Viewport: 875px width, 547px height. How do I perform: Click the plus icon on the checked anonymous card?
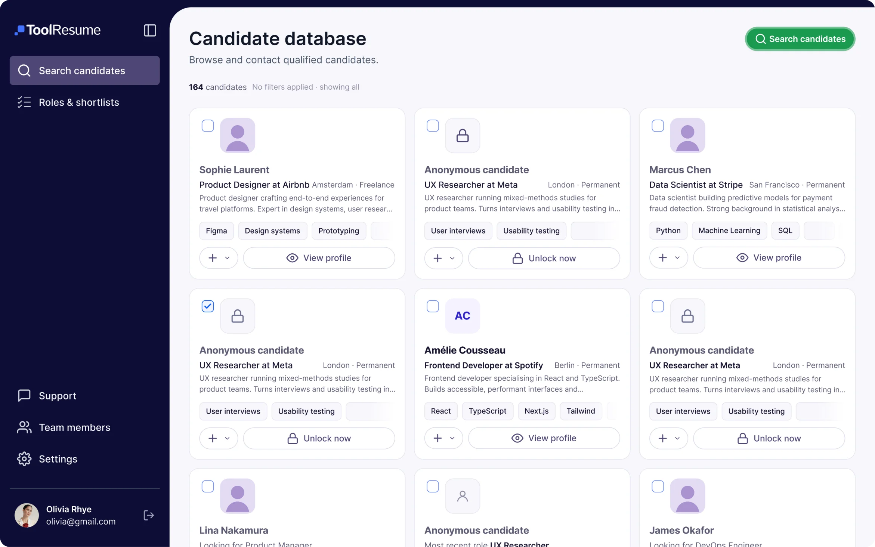(x=213, y=438)
